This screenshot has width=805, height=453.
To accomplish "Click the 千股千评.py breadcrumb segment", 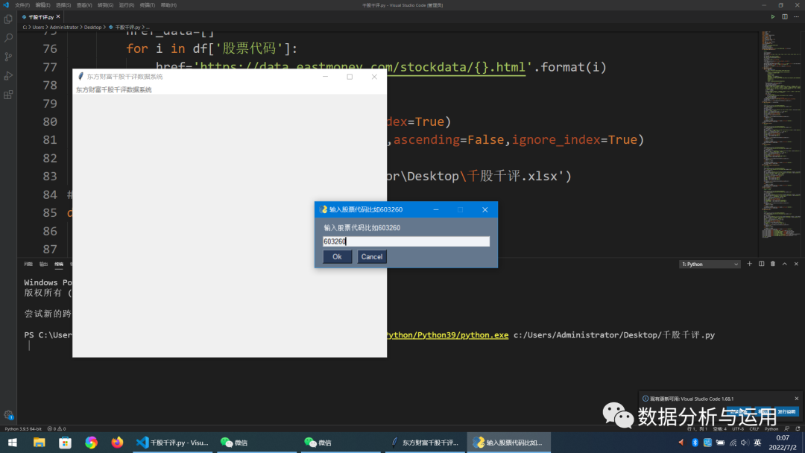I will point(127,27).
